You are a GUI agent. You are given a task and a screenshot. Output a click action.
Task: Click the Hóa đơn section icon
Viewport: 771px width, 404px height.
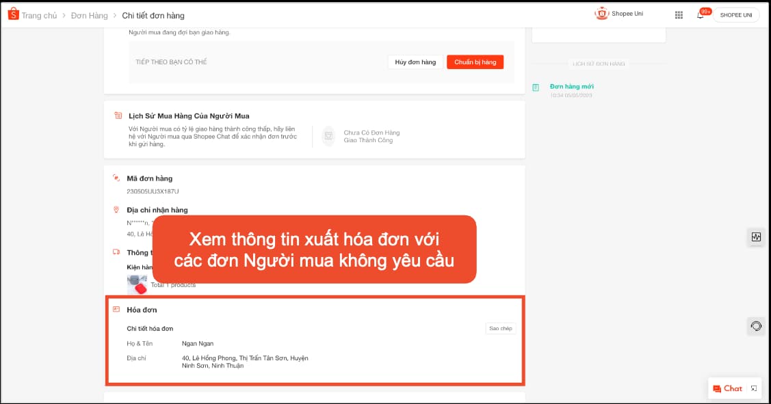116,310
